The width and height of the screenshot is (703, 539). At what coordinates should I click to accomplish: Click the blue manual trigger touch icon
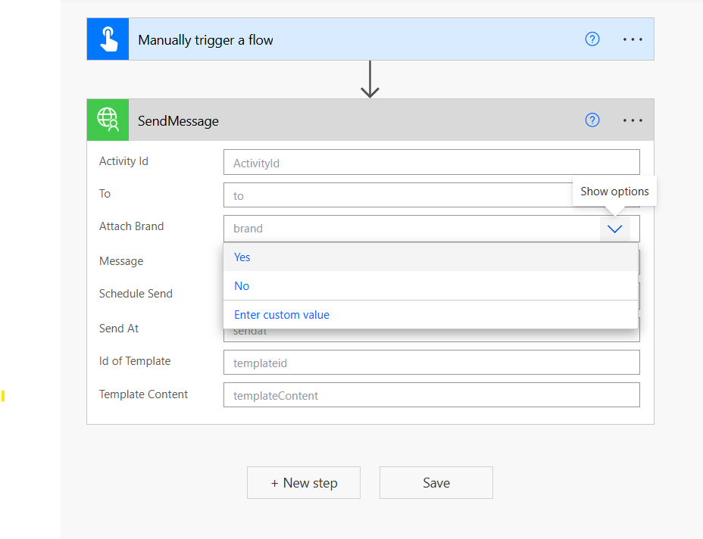click(x=108, y=39)
